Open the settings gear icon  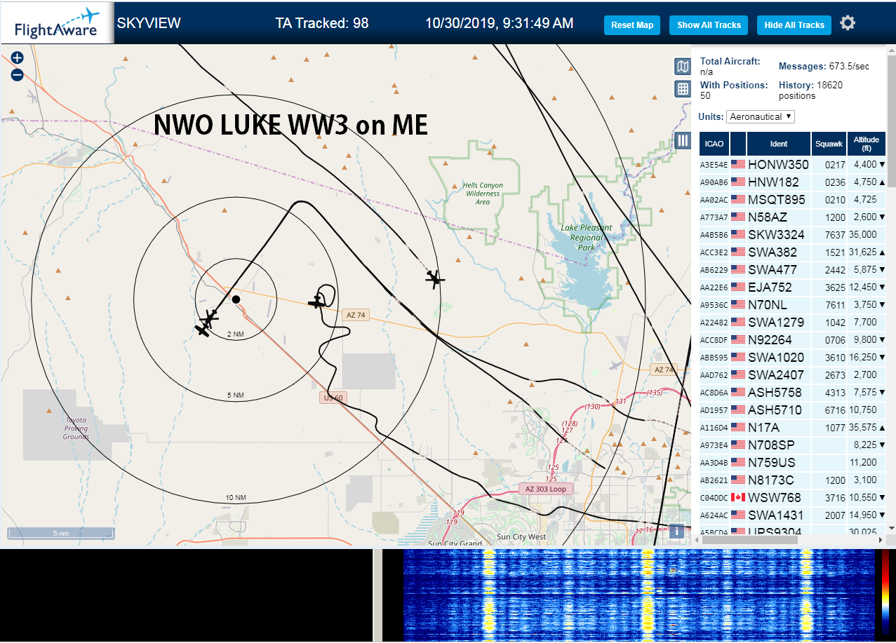pyautogui.click(x=848, y=24)
